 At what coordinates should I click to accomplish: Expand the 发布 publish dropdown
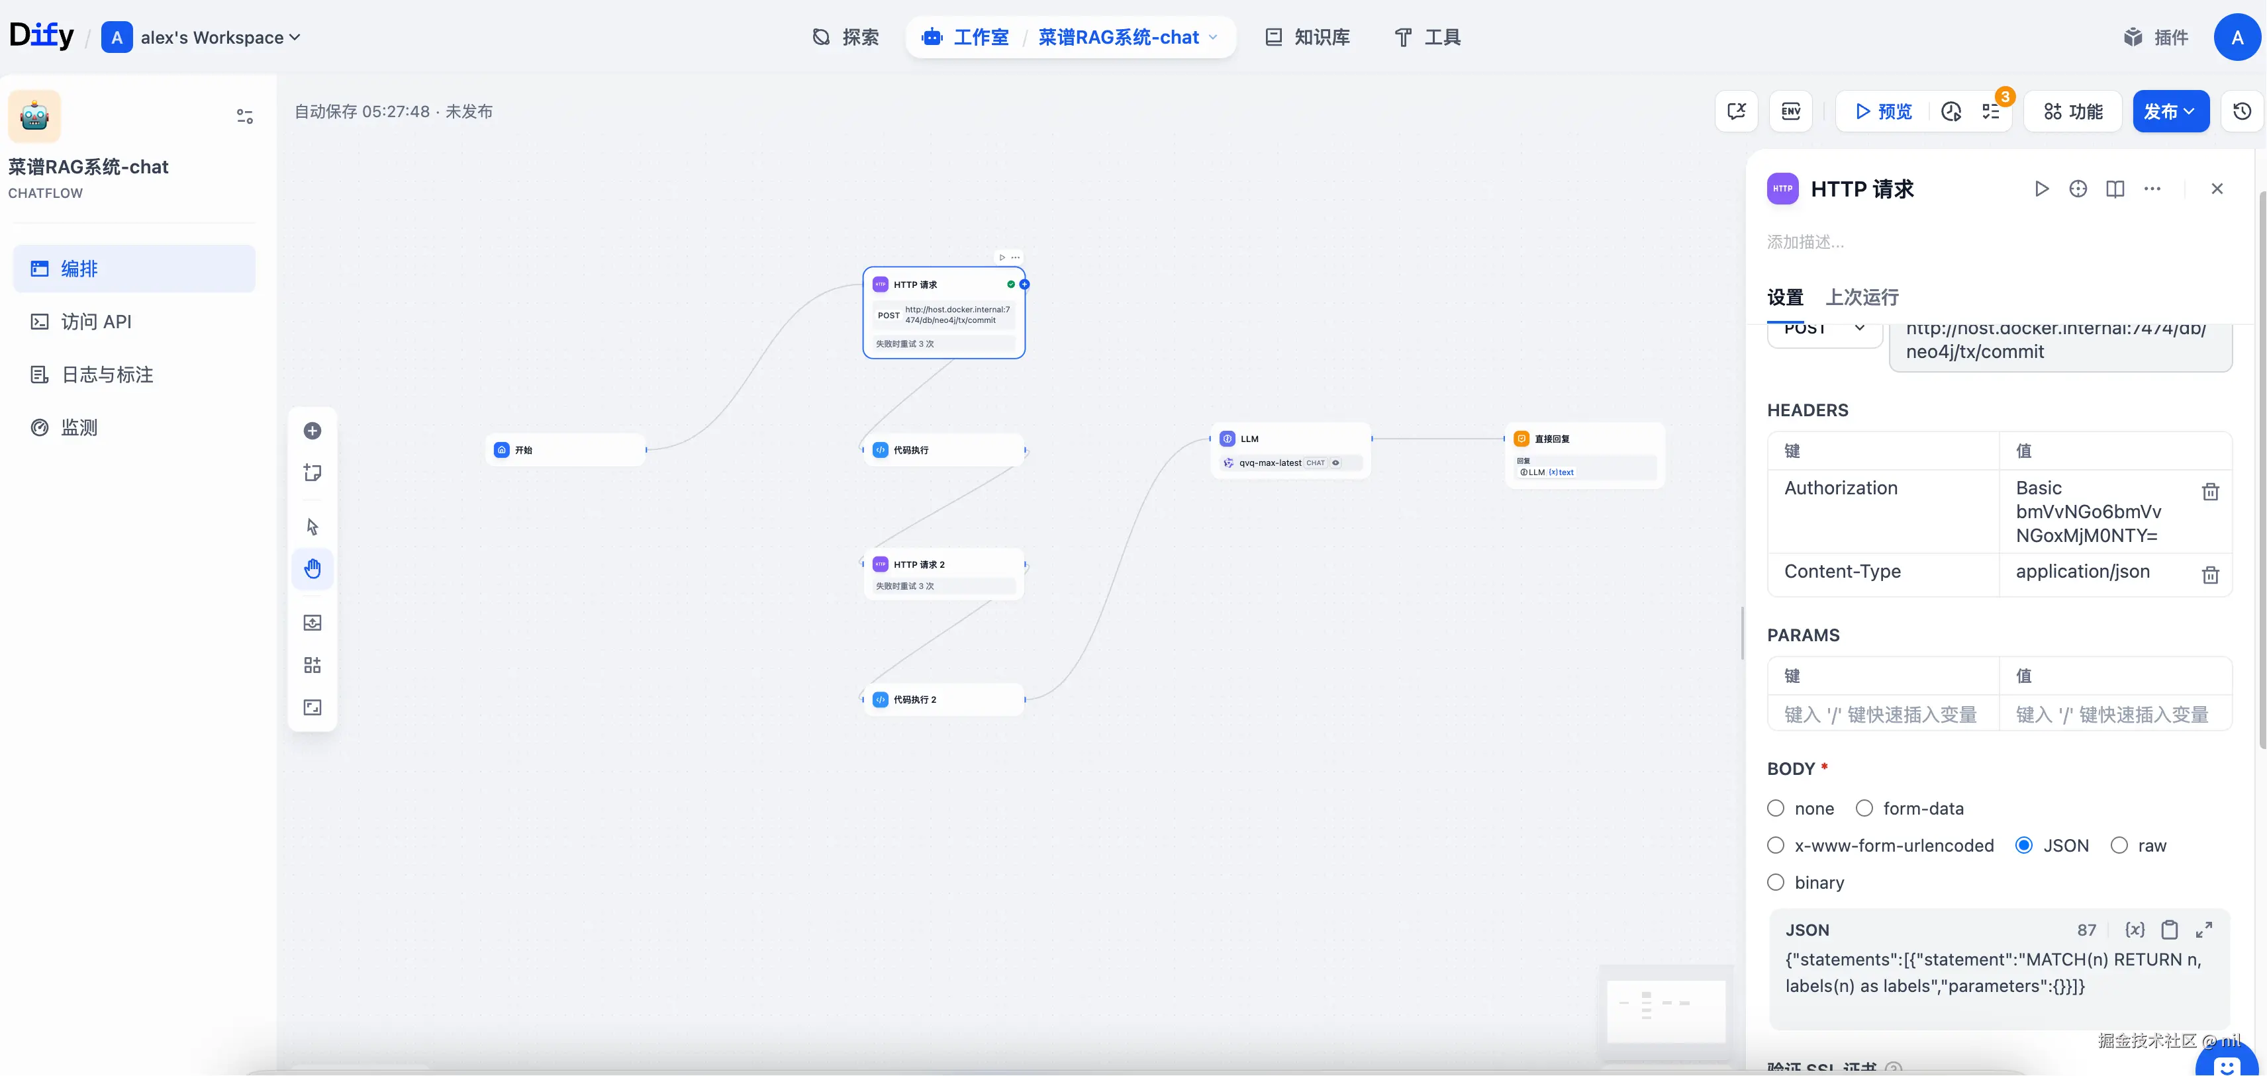[2170, 112]
